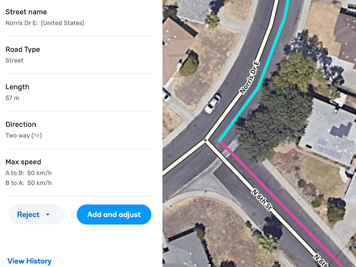Select the Reject button label
The image size is (356, 267).
coord(28,215)
